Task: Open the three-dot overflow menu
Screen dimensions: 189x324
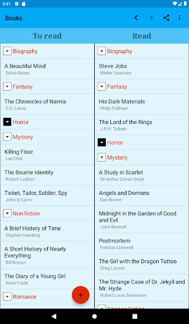Action: tap(179, 18)
